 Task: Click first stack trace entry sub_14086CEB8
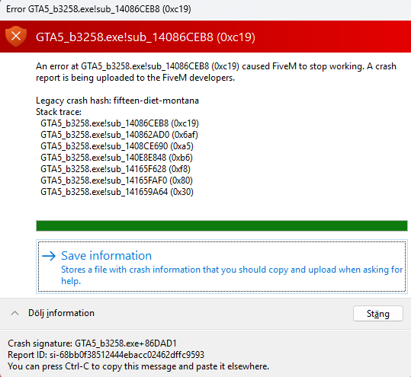[x=120, y=123]
